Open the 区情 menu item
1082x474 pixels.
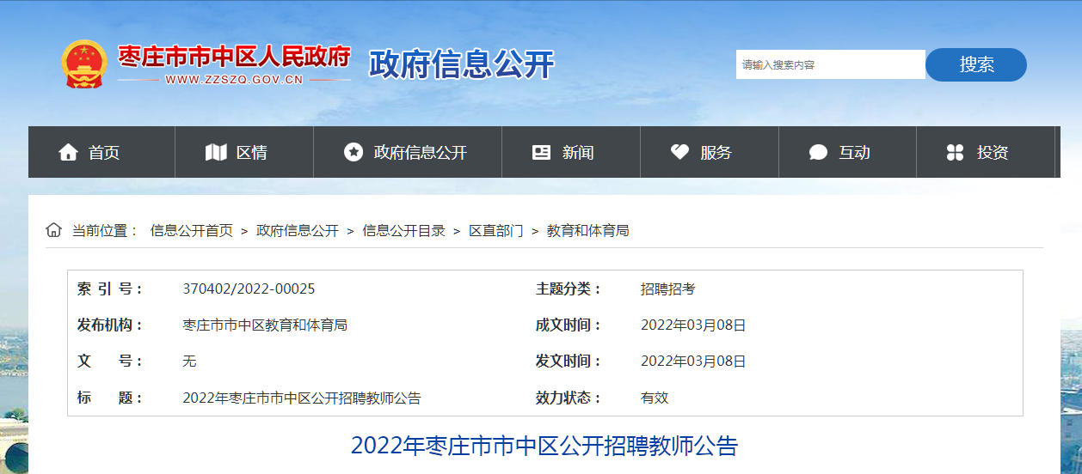(252, 153)
